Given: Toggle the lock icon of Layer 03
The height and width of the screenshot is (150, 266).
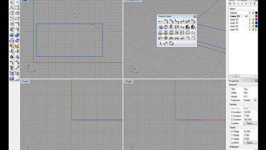Looking at the screenshot, I should 253,23.
